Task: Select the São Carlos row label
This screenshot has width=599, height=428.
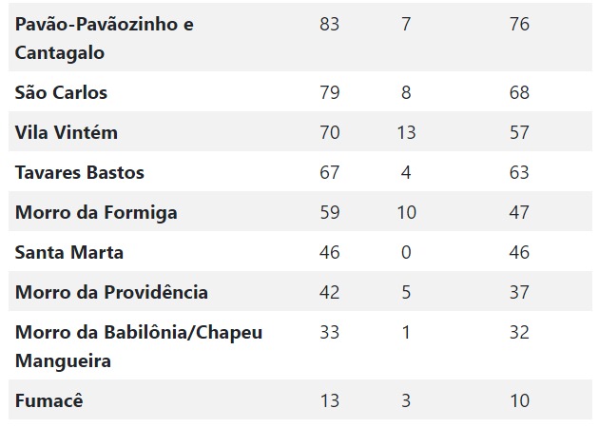Action: (61, 92)
